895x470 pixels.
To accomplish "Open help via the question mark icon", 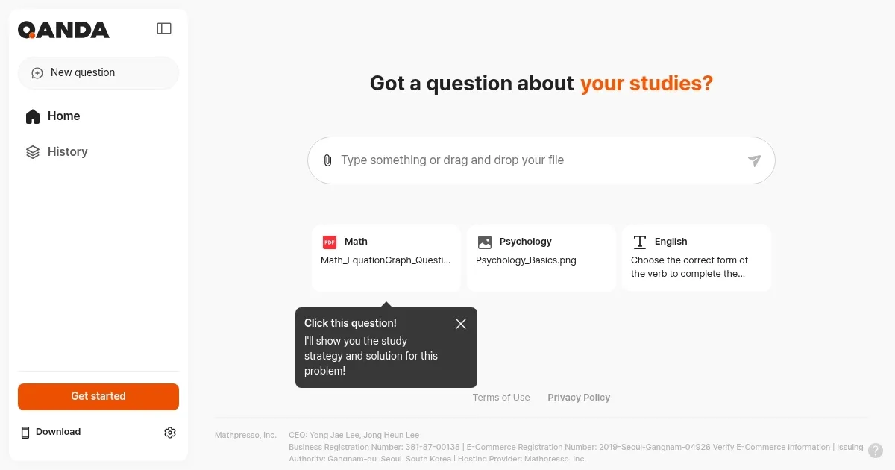I will pyautogui.click(x=876, y=450).
